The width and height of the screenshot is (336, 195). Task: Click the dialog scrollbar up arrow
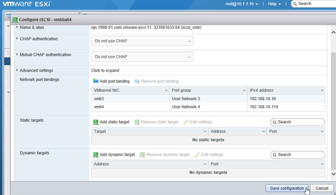(333, 32)
